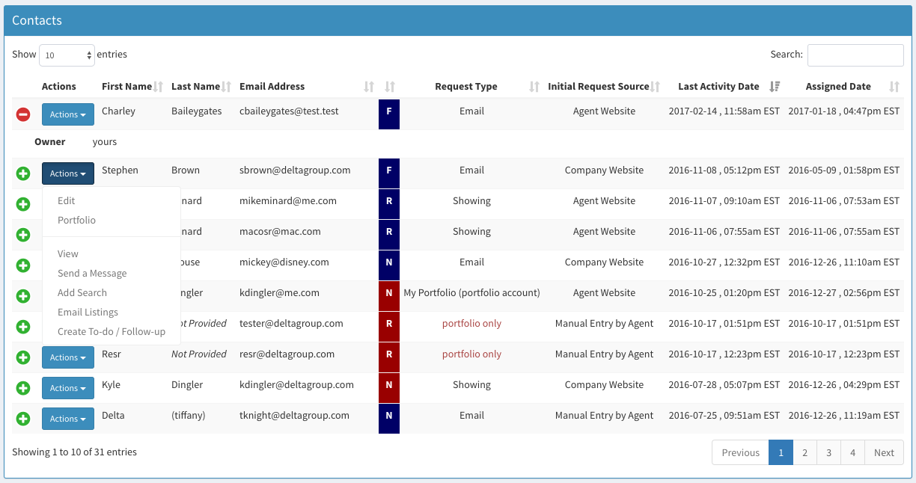Open the Actions dropdown for Kyle Dingler
The height and width of the screenshot is (483, 916).
pyautogui.click(x=67, y=387)
